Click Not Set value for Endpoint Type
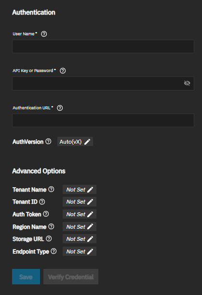Image resolution: width=202 pixels, height=295 pixels. click(x=76, y=251)
